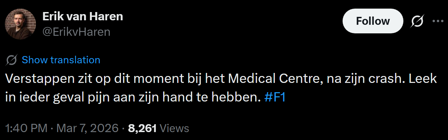The width and height of the screenshot is (448, 140).
Task: Follow Erik van Haren
Action: (373, 21)
